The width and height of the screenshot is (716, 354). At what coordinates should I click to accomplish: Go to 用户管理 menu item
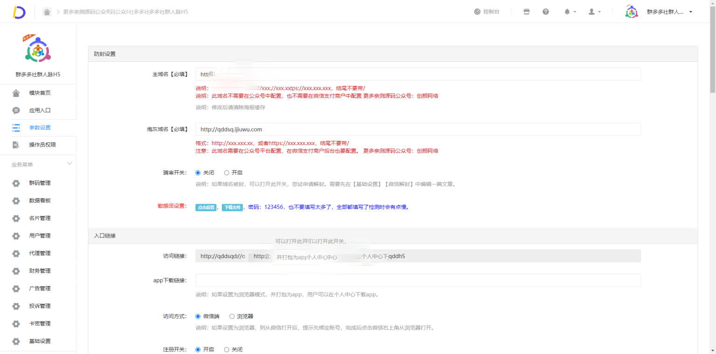pyautogui.click(x=40, y=236)
